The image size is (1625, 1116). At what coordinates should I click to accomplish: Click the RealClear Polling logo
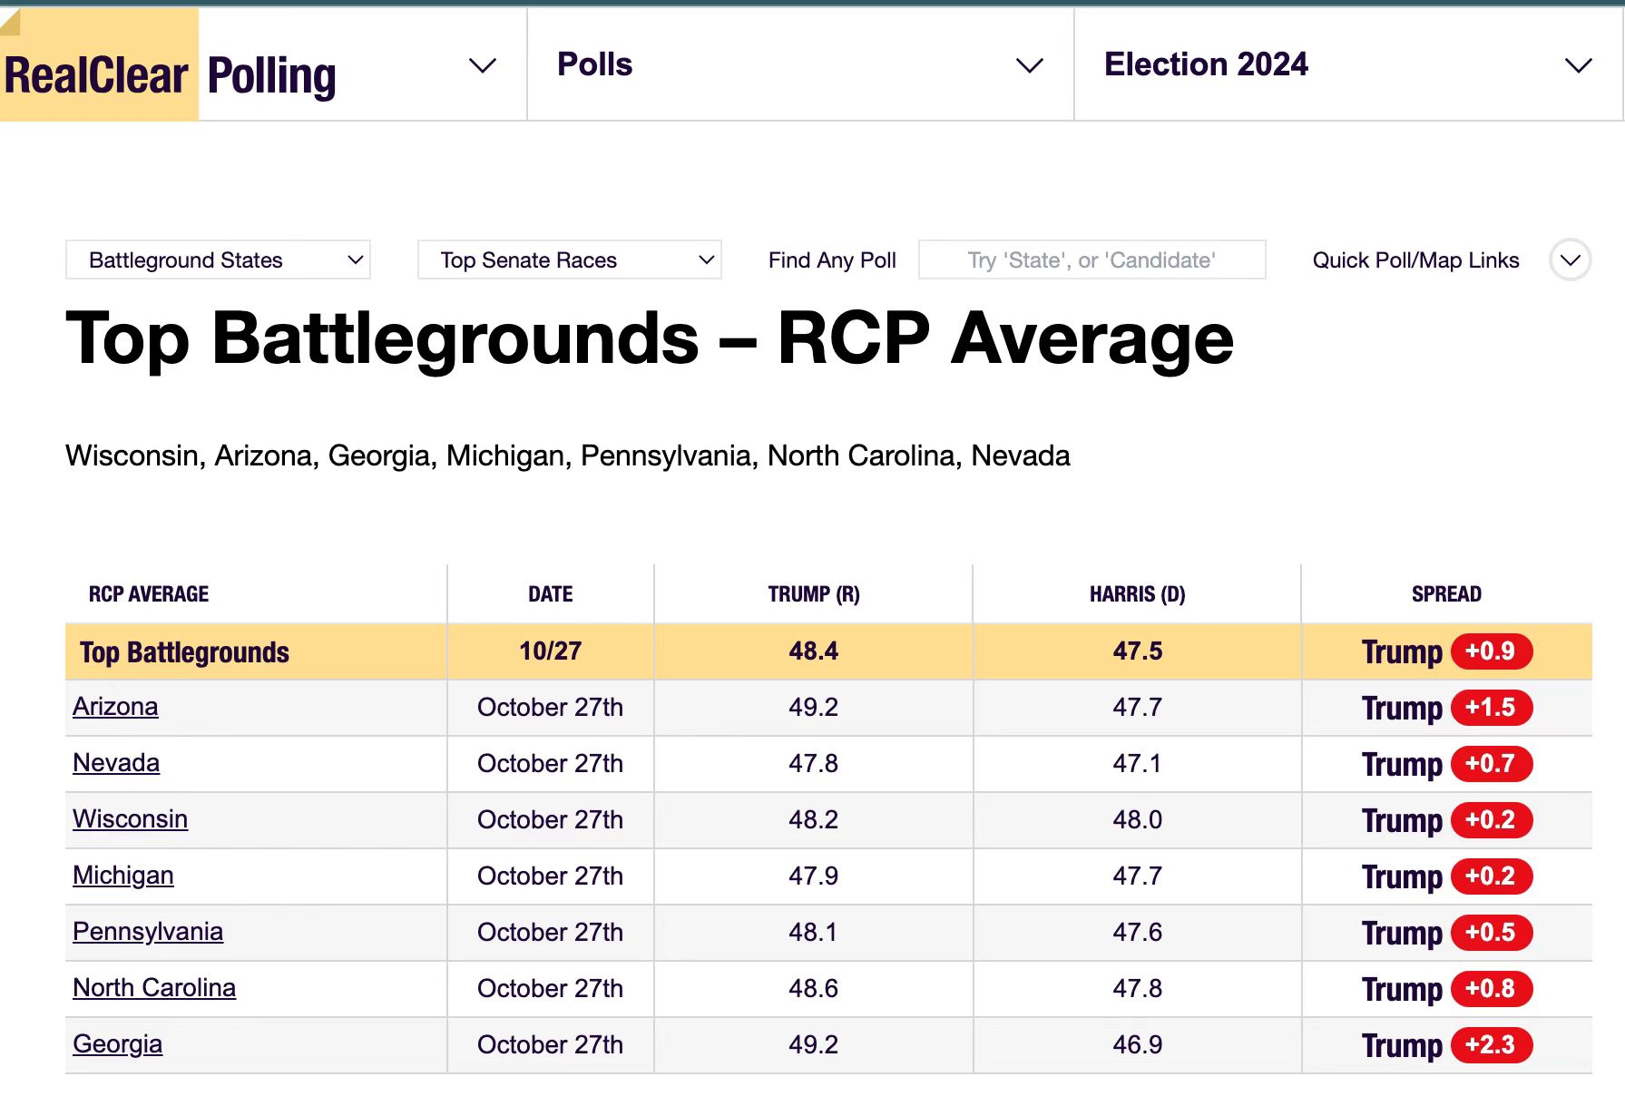170,74
